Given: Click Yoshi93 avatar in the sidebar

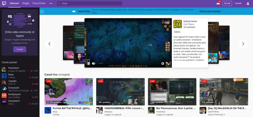Looking at the screenshot, I should pos(4,82).
